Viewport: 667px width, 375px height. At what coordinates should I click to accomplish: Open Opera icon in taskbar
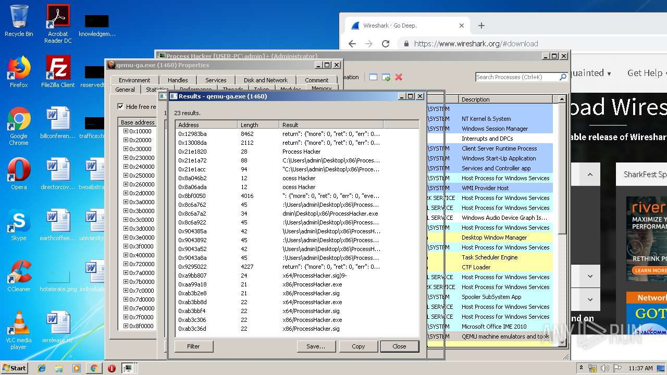tap(111, 368)
